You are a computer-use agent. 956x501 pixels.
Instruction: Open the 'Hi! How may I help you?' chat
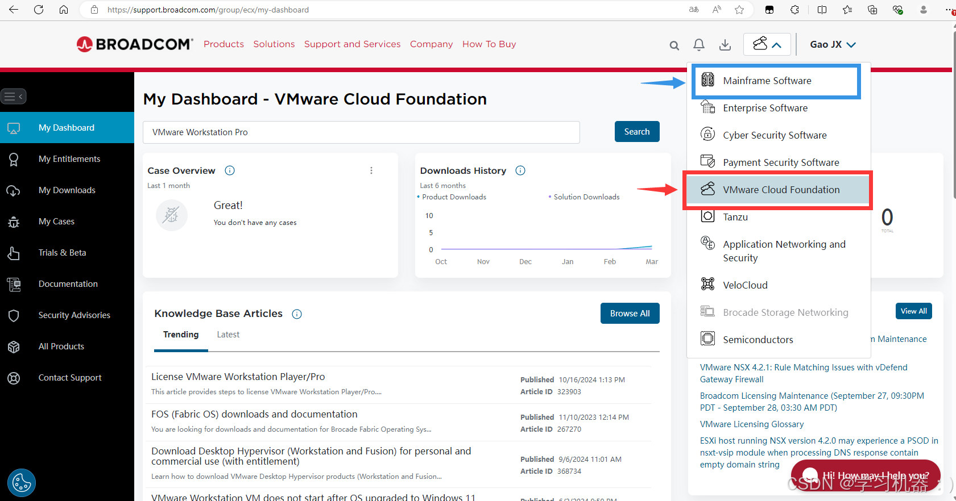[865, 475]
